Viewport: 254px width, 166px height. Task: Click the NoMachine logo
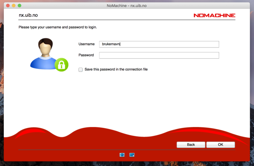click(x=214, y=15)
